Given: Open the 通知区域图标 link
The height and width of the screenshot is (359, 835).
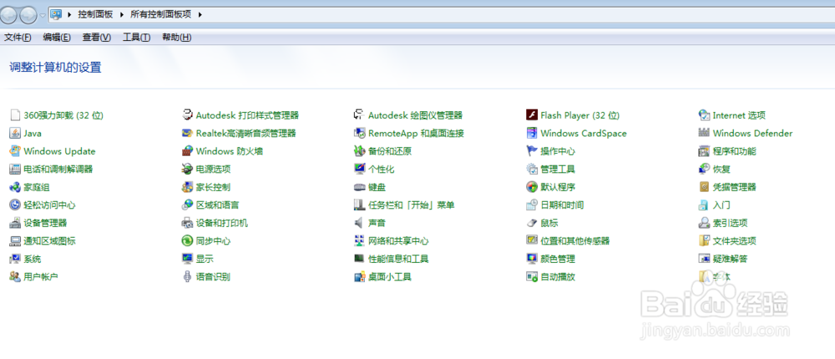Looking at the screenshot, I should pyautogui.click(x=49, y=241).
